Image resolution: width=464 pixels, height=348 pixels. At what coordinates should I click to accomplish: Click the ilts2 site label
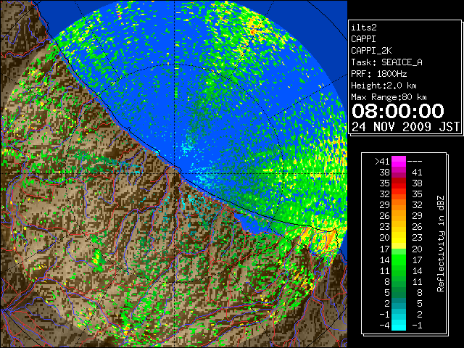tap(364, 28)
